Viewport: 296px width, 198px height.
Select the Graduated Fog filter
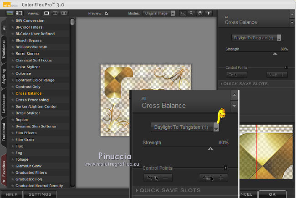(29, 179)
